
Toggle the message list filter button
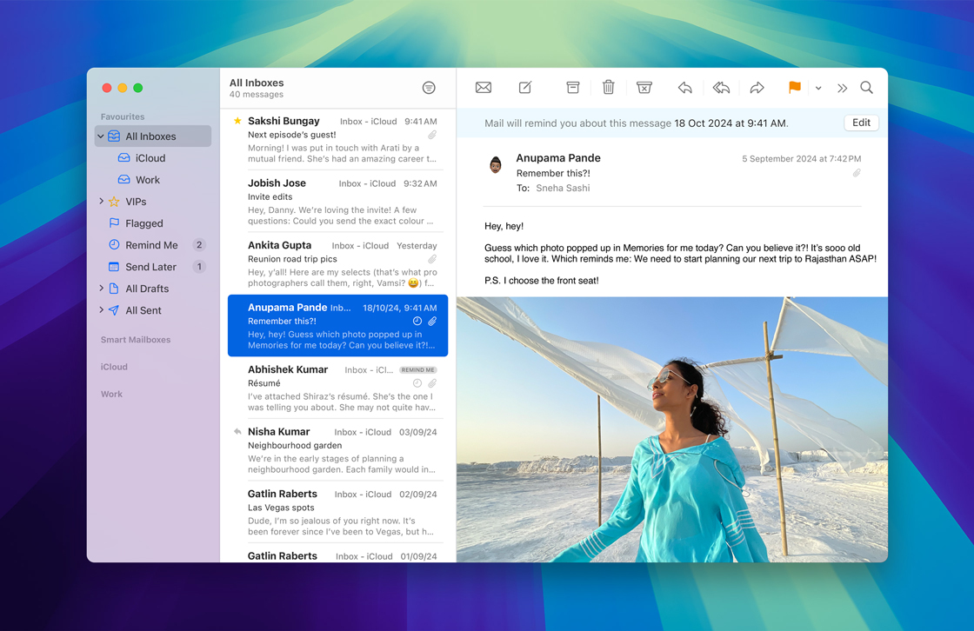tap(429, 88)
